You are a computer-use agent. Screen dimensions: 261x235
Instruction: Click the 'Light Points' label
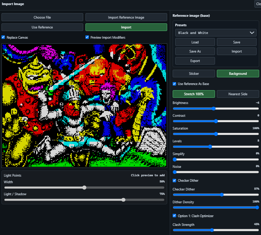[12, 176]
